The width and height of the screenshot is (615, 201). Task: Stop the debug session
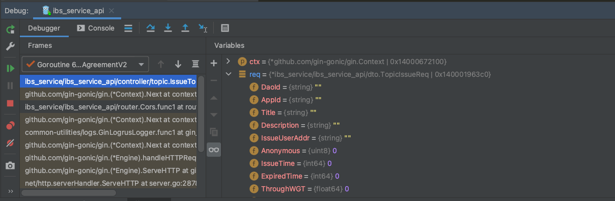[10, 103]
